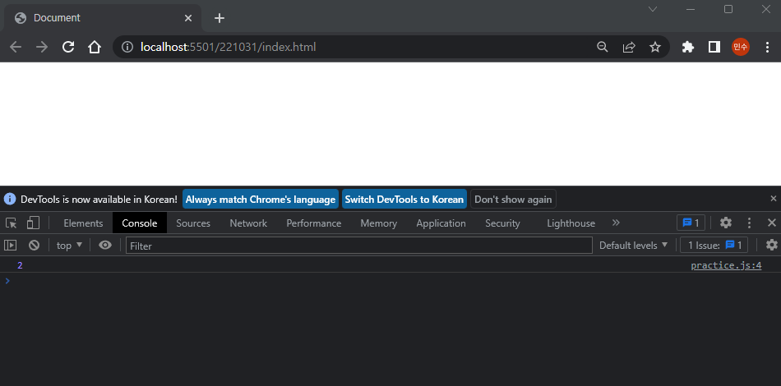The width and height of the screenshot is (781, 386).
Task: Open the Default levels dropdown
Action: point(633,246)
